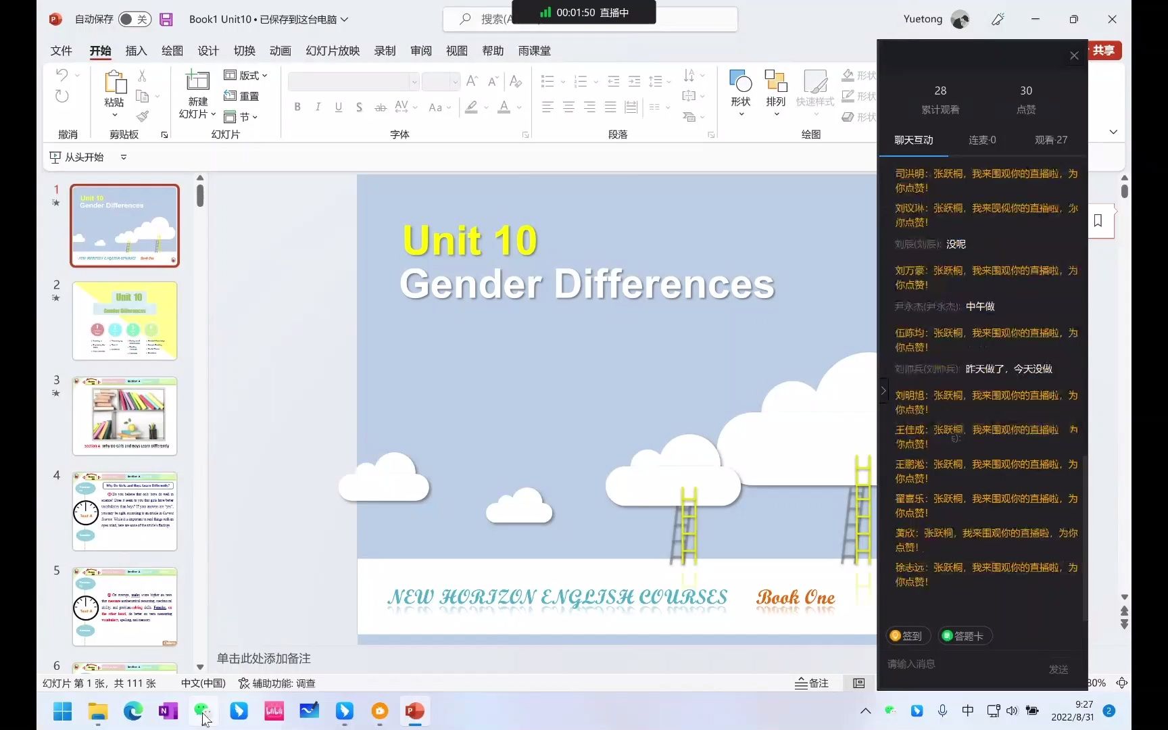
Task: Open the Change Case Aa dropdown
Action: [439, 107]
